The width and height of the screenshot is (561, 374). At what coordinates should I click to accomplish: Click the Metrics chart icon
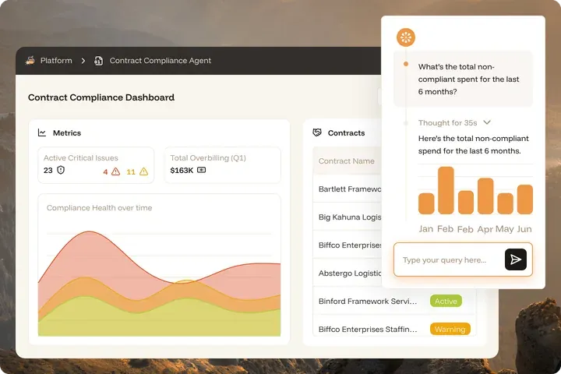tap(42, 132)
